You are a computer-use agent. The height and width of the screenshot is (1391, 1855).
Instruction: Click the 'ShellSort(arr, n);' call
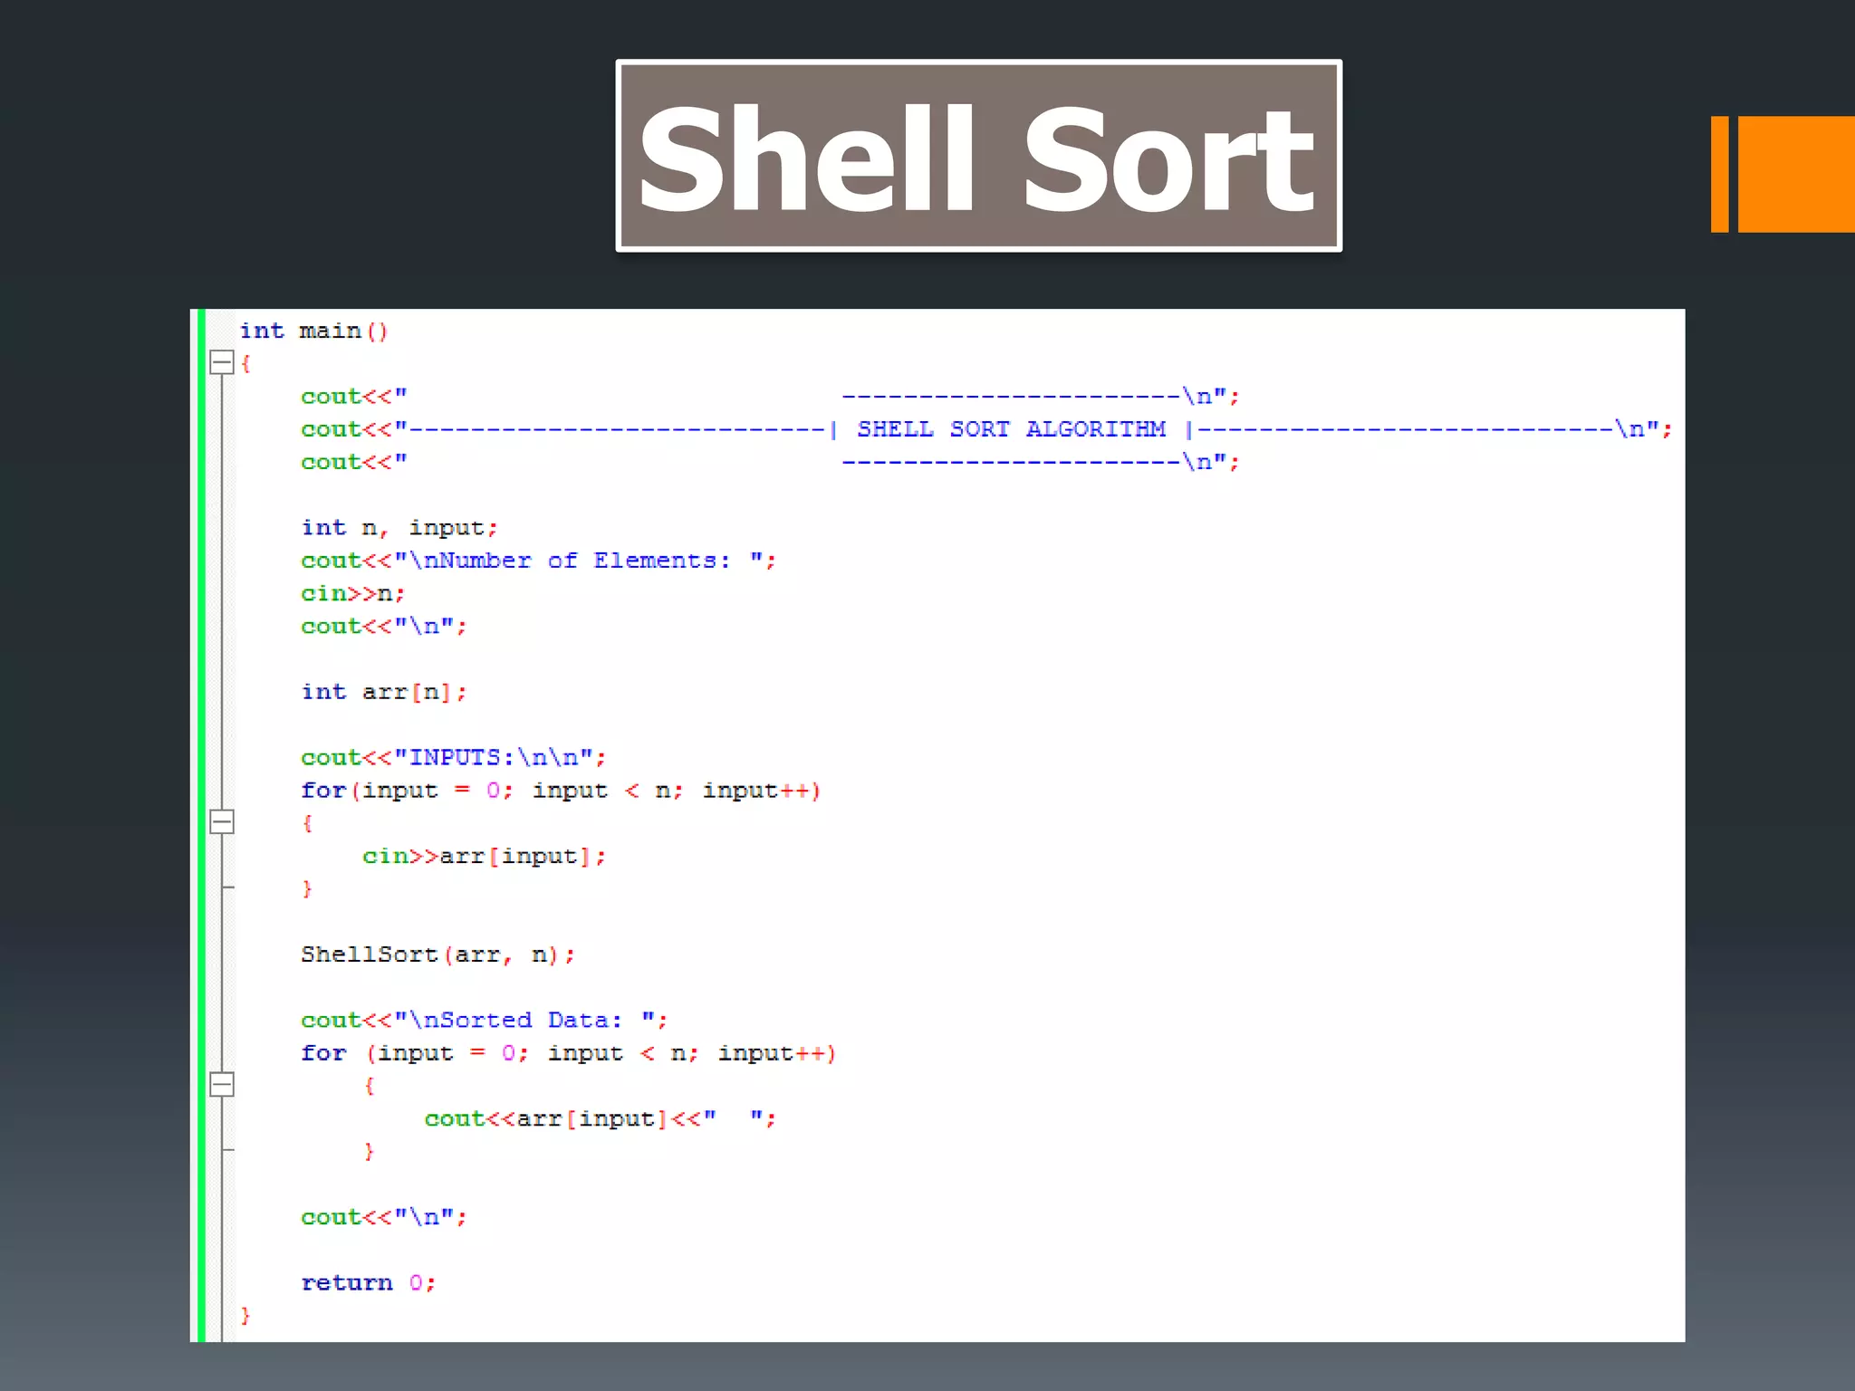[x=437, y=955]
